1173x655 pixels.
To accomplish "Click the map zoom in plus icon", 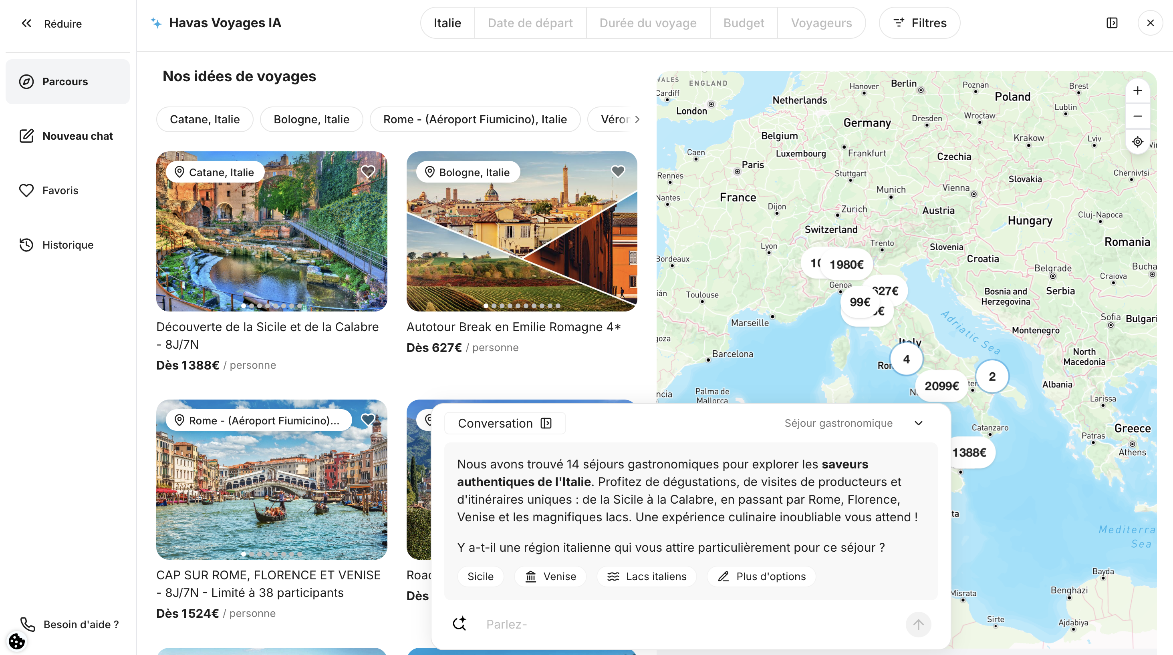I will pos(1137,90).
